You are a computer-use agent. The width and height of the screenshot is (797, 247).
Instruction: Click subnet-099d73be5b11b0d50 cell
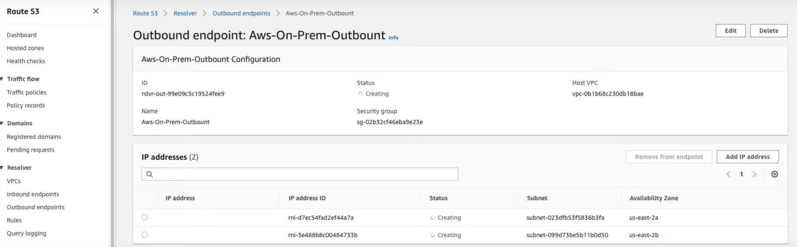point(567,235)
